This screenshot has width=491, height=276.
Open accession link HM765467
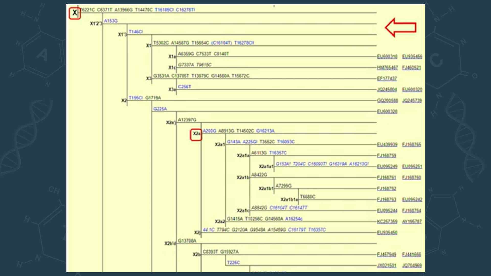click(387, 68)
